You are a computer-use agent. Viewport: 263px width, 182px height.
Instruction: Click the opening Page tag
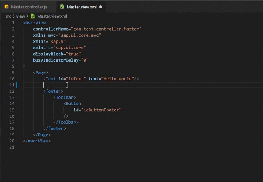pyautogui.click(x=41, y=72)
